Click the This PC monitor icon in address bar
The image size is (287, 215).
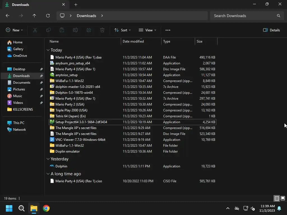click(62, 16)
